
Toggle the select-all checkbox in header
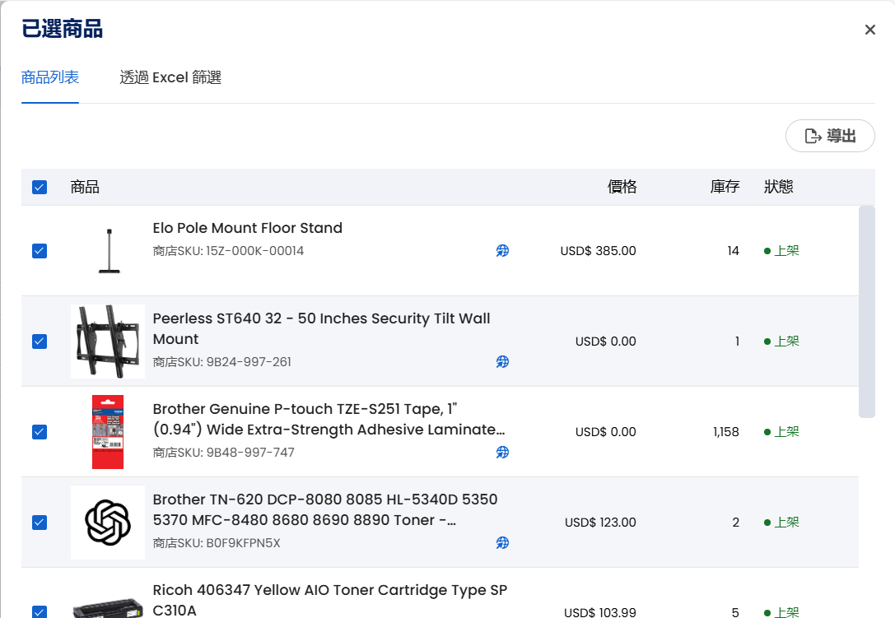tap(40, 188)
